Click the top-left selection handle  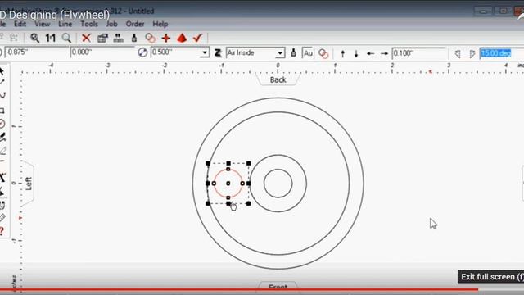click(208, 163)
